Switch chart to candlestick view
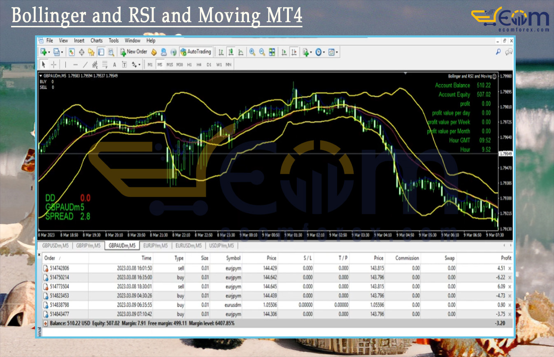This screenshot has width=554, height=357. coord(231,52)
